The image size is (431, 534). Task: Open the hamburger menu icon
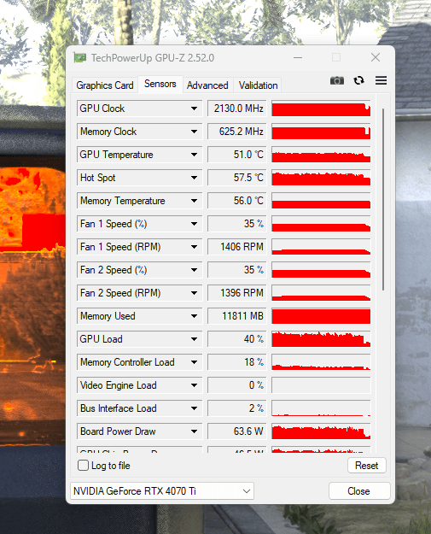pyautogui.click(x=381, y=80)
